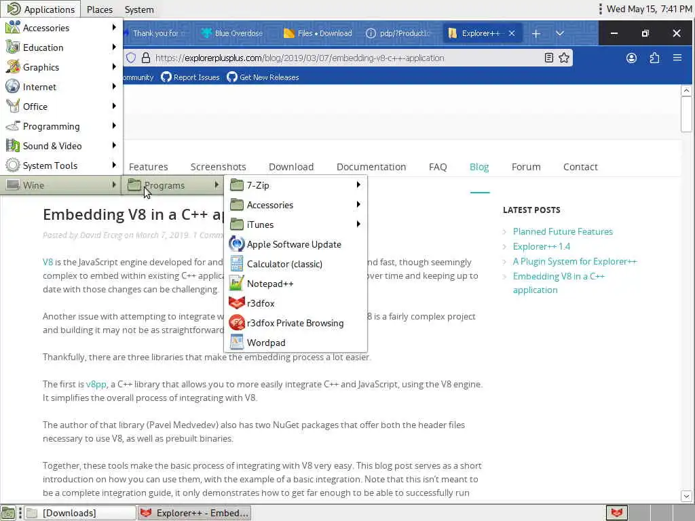Go to the FAQ page
695x521 pixels.
[x=438, y=167]
